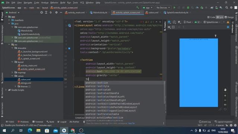Expand Gradle Scripts node
This screenshot has height=134, width=238.
(x=6, y=90)
